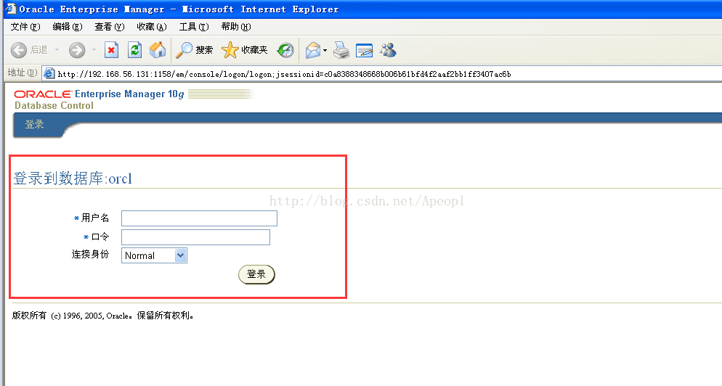722x386 pixels.
Task: Expand the Mail icon dropdown arrow
Action: point(325,50)
